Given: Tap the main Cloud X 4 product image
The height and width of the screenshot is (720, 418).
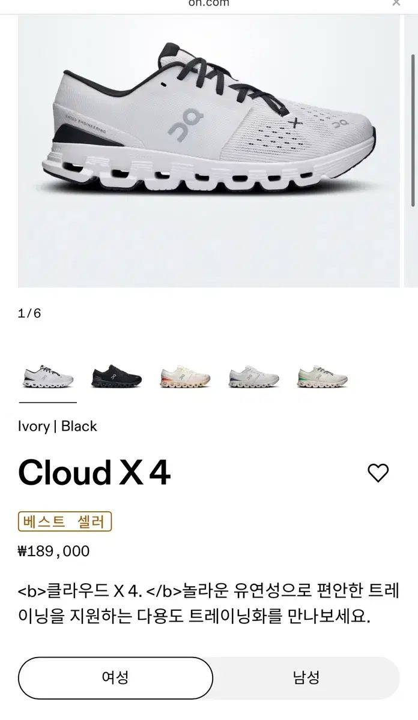Looking at the screenshot, I should coord(209,150).
